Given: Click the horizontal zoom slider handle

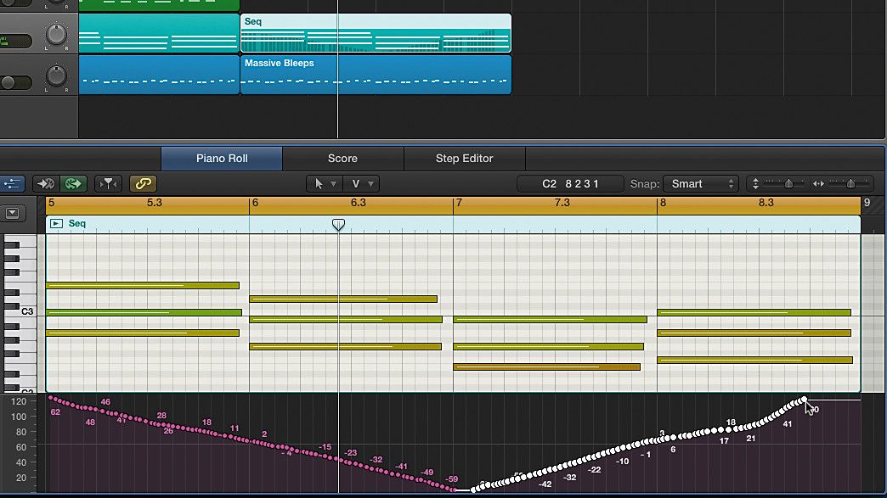Looking at the screenshot, I should [x=850, y=183].
